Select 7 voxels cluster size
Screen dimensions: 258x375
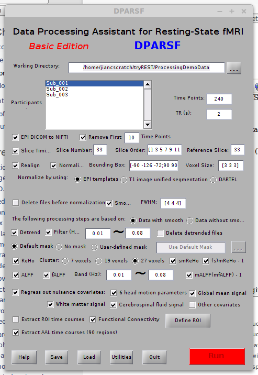[65, 261]
